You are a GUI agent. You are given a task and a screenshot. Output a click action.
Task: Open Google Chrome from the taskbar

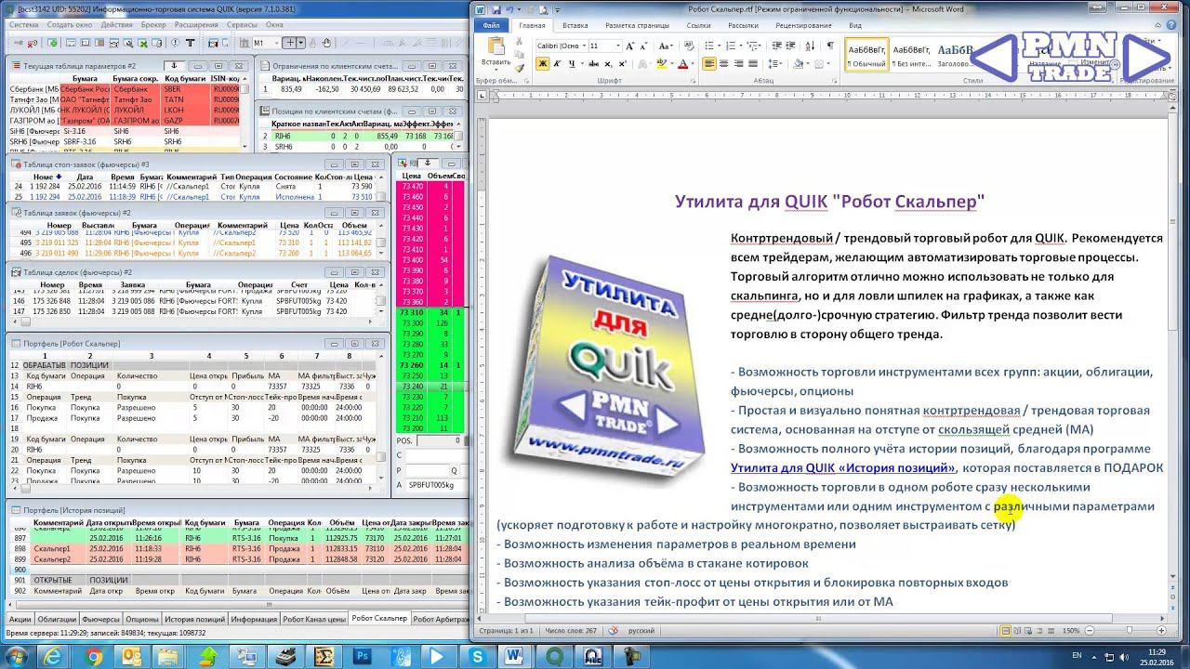[94, 657]
